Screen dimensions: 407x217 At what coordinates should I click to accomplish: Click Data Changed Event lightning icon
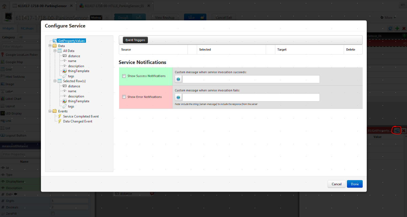(x=60, y=121)
